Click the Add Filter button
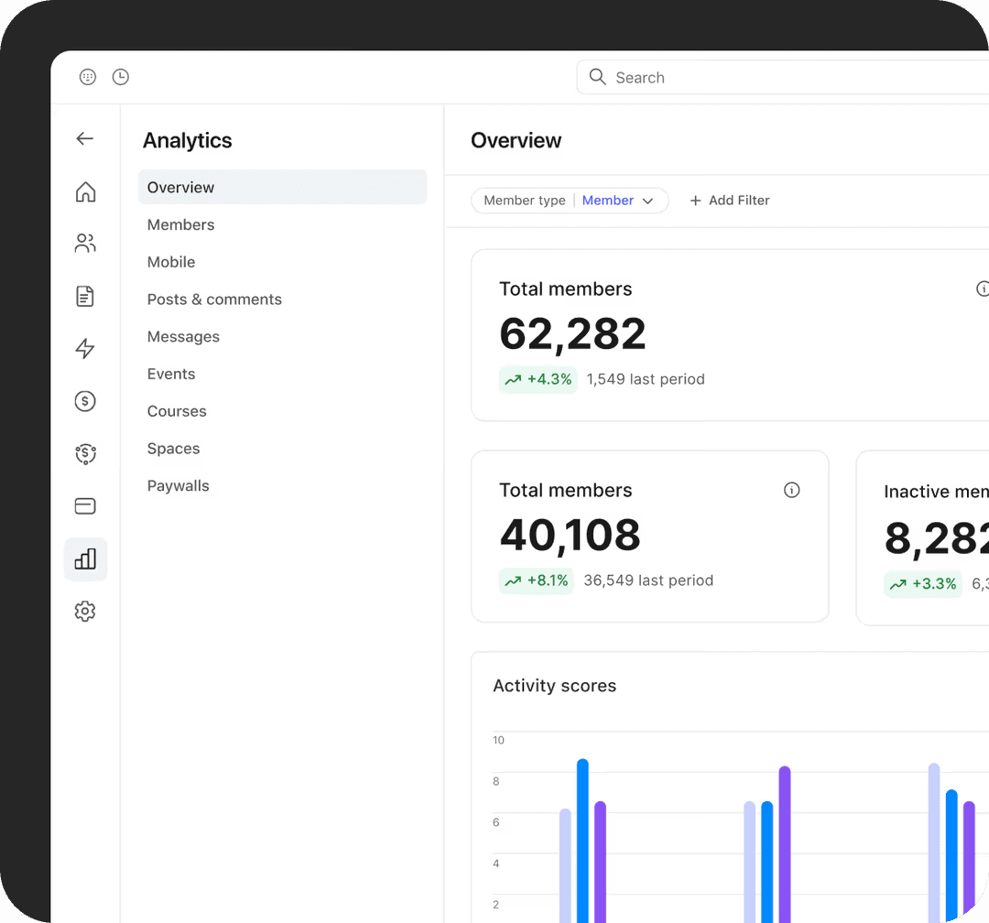989x923 pixels. click(x=730, y=201)
